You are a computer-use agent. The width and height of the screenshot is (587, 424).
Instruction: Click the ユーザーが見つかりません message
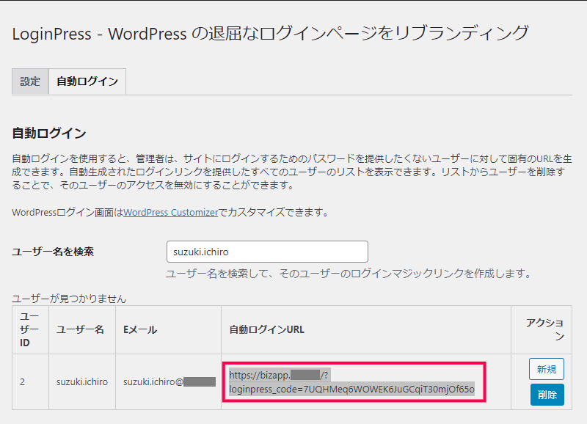[69, 299]
